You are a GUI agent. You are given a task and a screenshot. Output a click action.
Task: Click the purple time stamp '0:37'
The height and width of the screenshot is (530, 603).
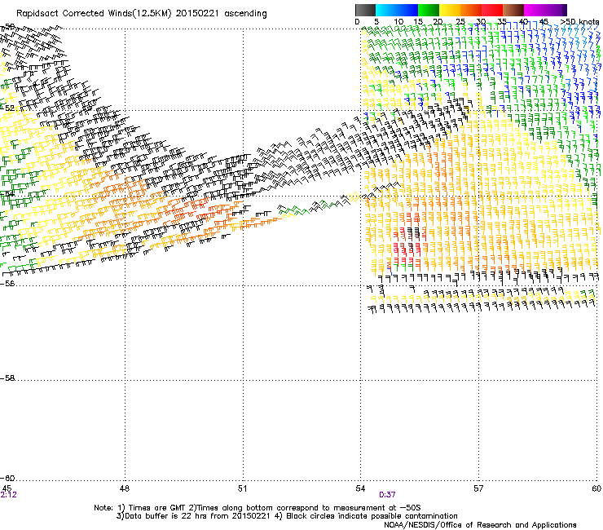pos(387,495)
